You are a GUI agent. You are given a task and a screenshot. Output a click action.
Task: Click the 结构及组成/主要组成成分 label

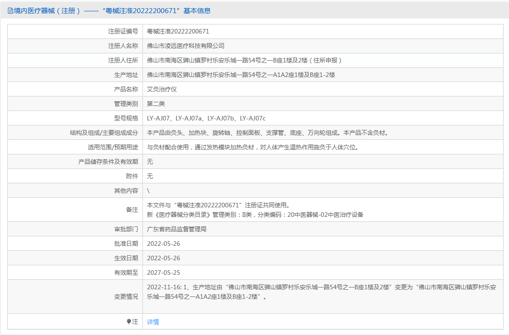tap(104, 133)
